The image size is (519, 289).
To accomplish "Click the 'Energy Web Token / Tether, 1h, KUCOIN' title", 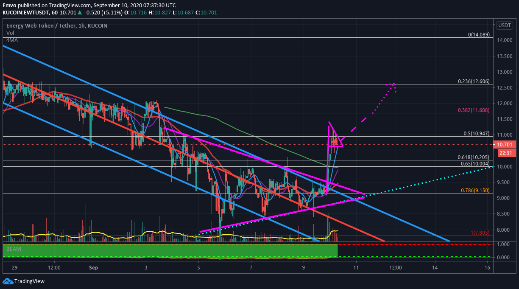I will point(57,25).
